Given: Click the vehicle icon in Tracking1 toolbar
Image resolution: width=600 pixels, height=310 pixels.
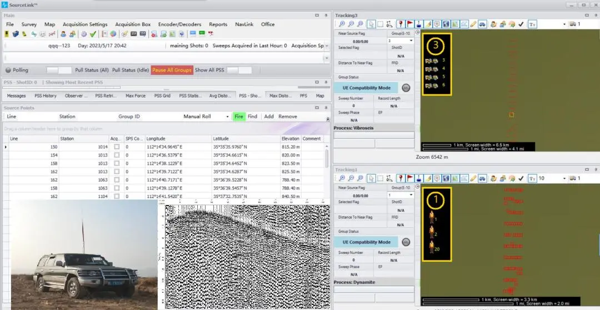Looking at the screenshot, I should 482,179.
